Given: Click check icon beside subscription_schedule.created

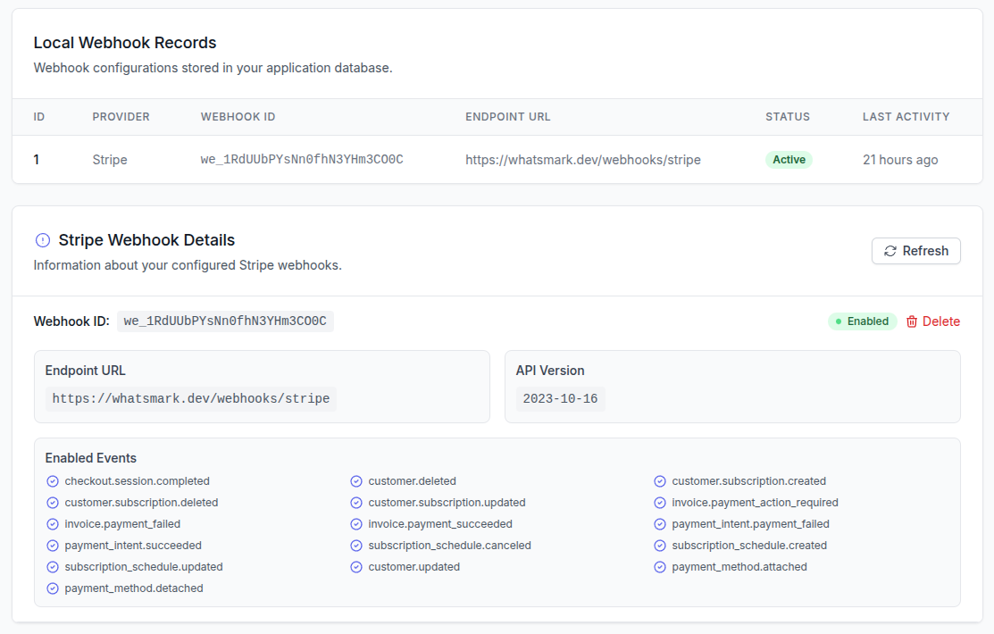Looking at the screenshot, I should point(660,546).
